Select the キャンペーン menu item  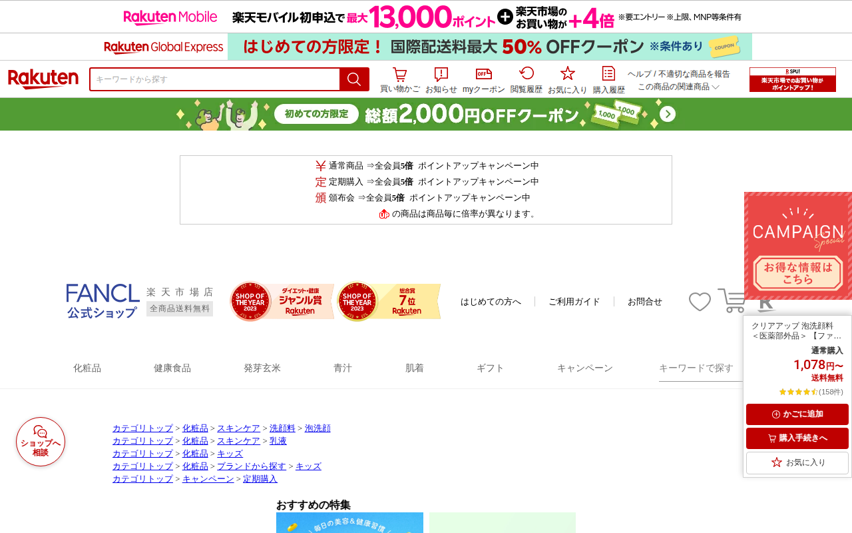pyautogui.click(x=585, y=368)
